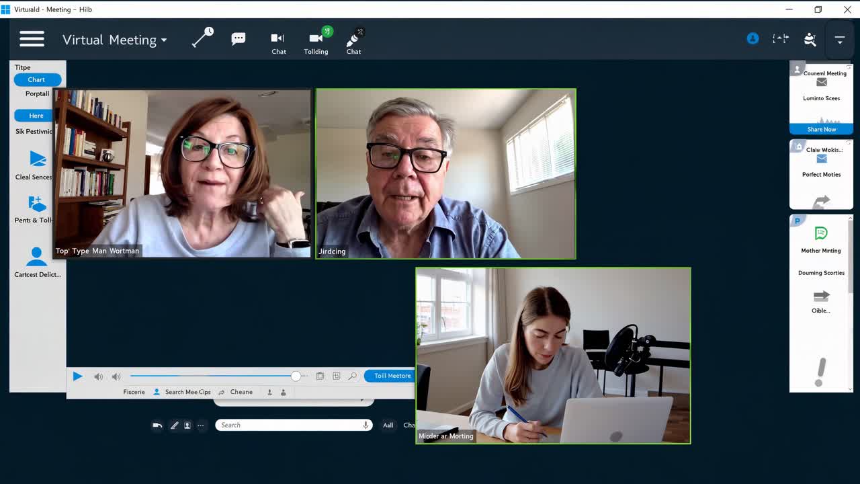Screen dimensions: 860x484
Task: Click the Toill Meetore button
Action: point(390,376)
